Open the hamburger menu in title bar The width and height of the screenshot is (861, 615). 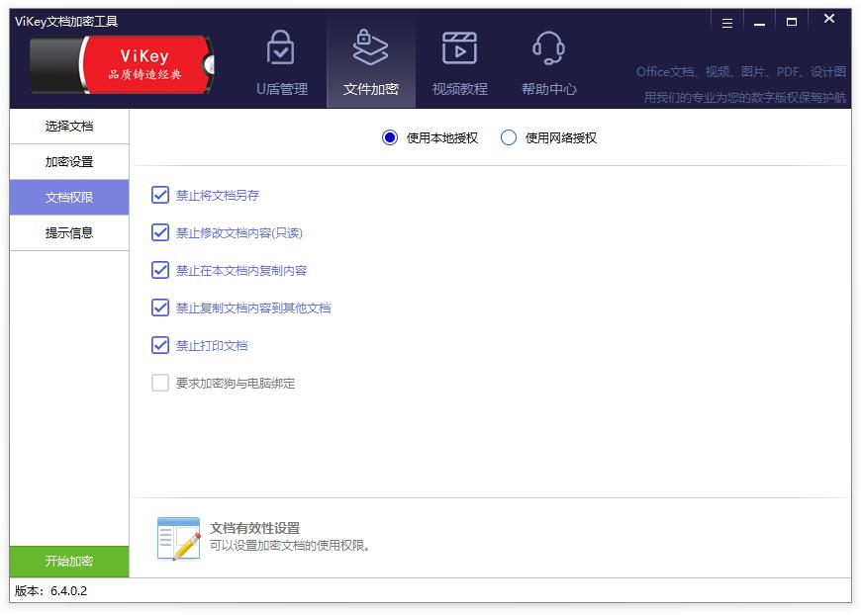[x=727, y=23]
